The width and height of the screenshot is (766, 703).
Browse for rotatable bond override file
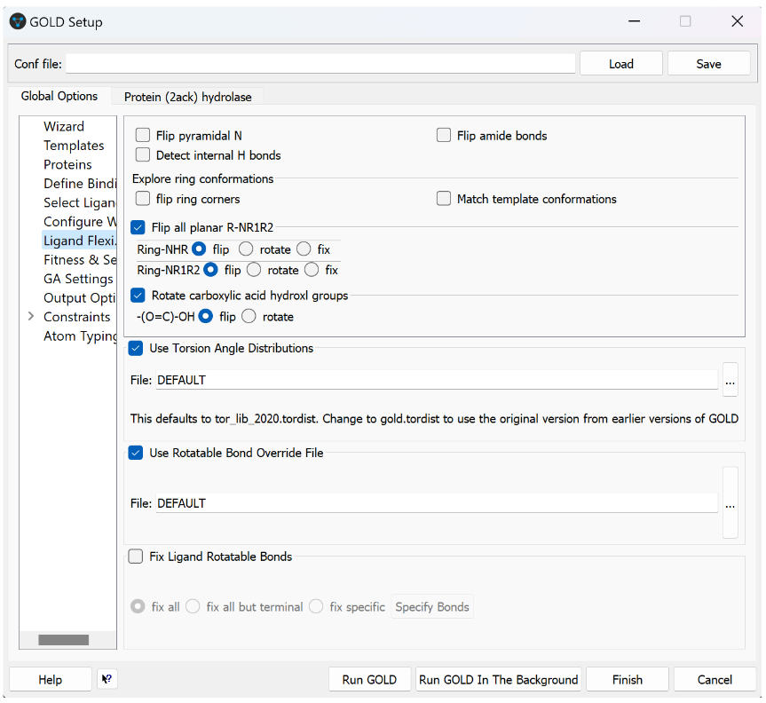[730, 503]
